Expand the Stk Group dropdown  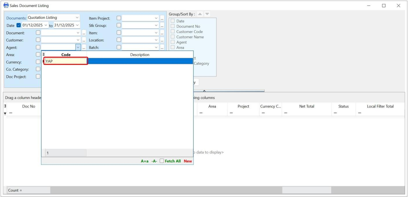click(156, 26)
